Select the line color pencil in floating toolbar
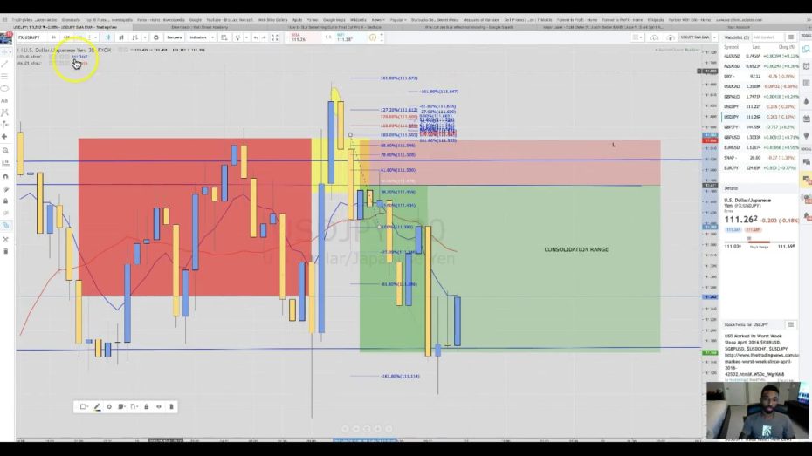The width and height of the screenshot is (812, 456). (x=96, y=406)
